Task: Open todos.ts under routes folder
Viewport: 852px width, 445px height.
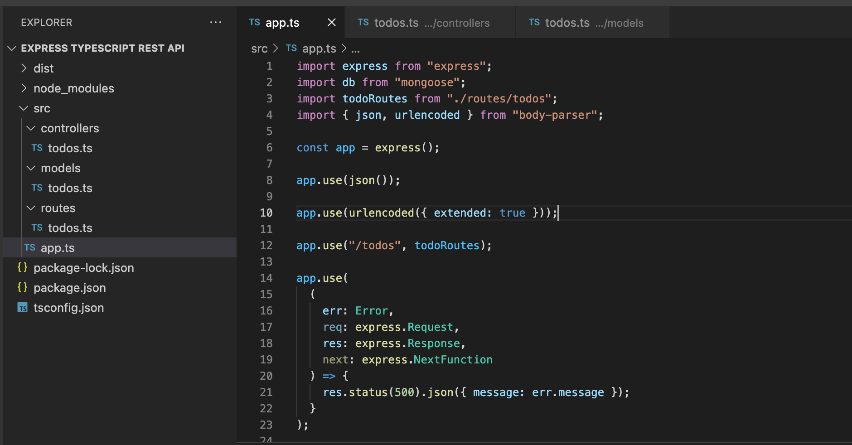Action: pyautogui.click(x=70, y=228)
